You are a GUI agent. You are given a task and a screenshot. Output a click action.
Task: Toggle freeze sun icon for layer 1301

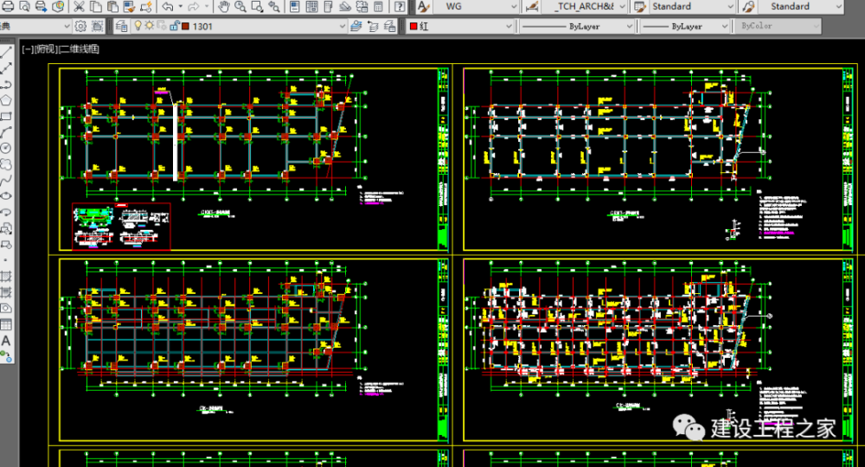[x=150, y=25]
